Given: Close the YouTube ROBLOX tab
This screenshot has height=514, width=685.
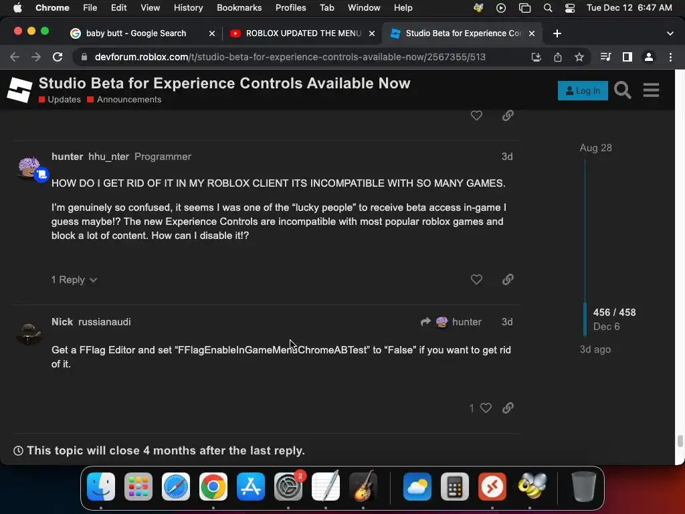Looking at the screenshot, I should tap(372, 33).
